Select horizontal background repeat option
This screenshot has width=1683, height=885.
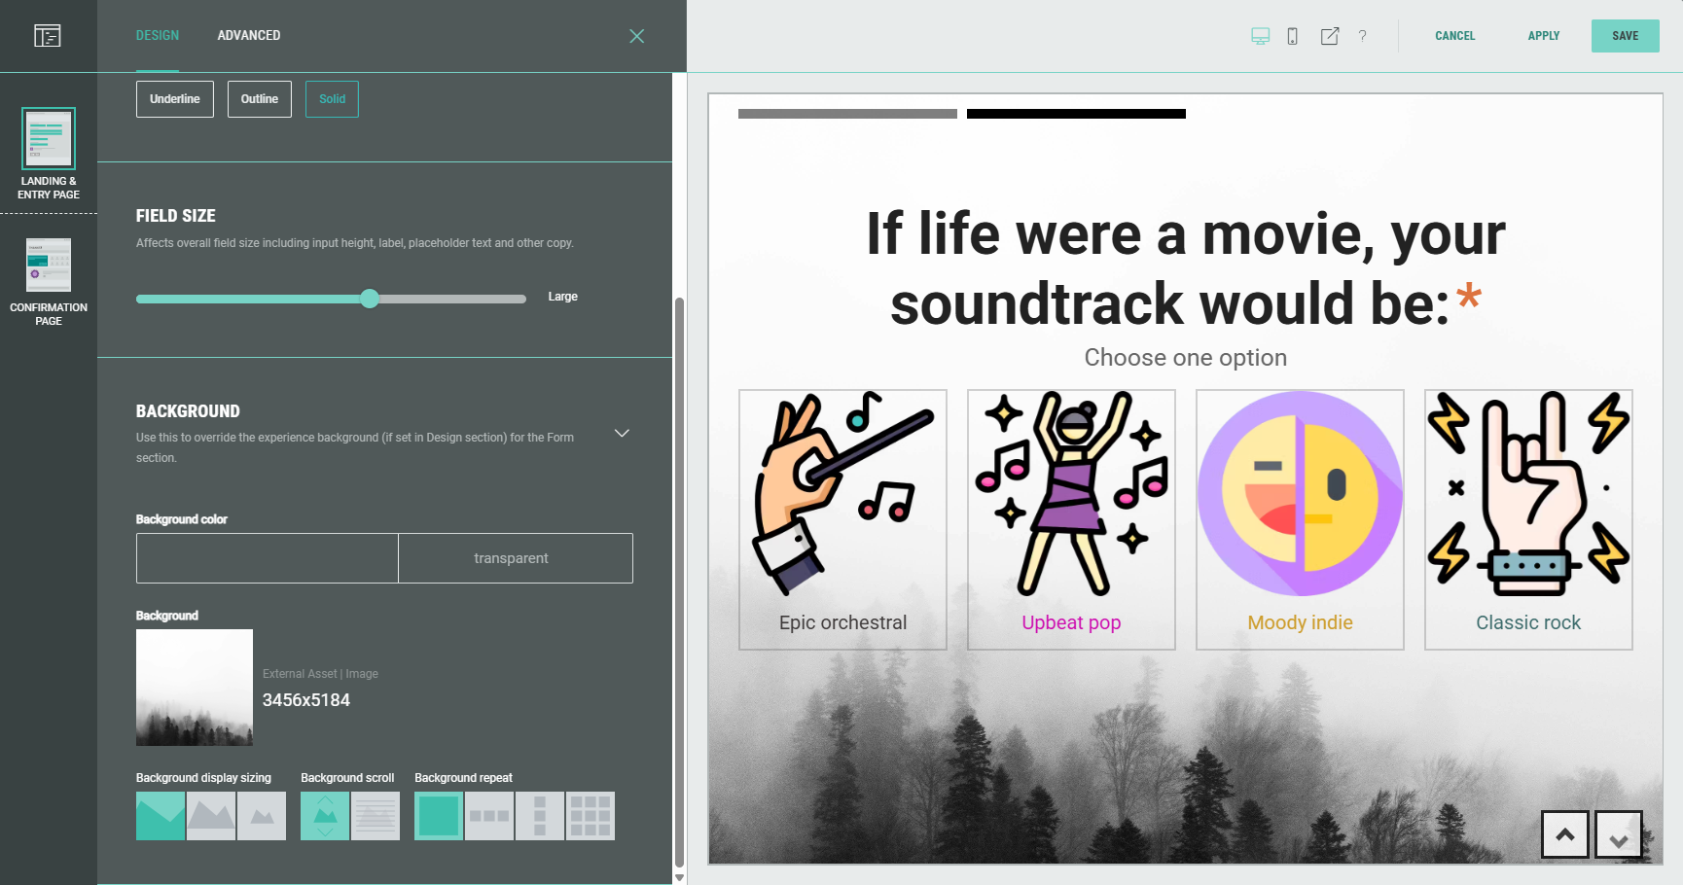(489, 816)
